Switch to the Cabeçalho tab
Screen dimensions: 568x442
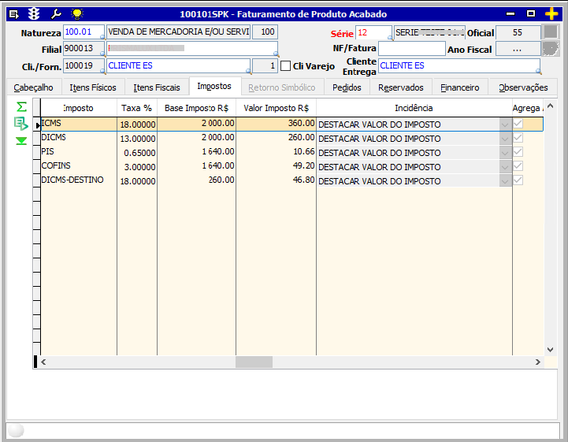tap(33, 87)
